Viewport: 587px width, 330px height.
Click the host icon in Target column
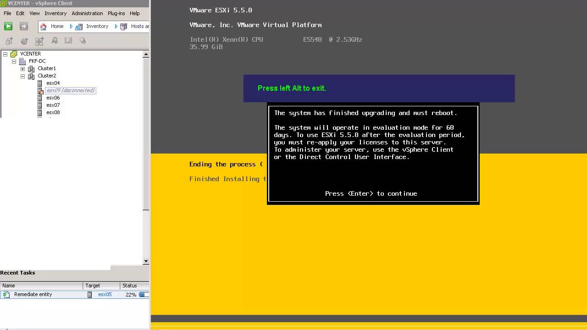coord(90,295)
